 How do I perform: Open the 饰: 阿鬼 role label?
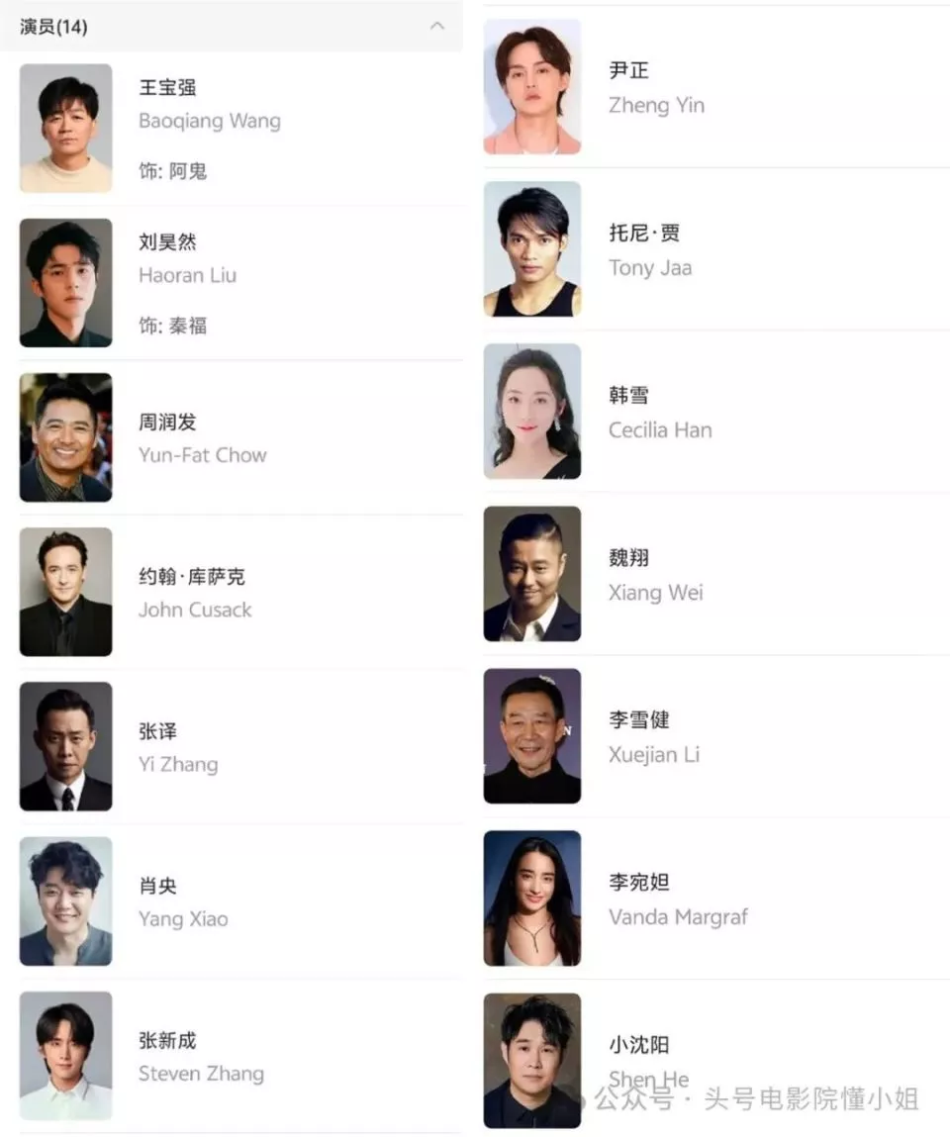pyautogui.click(x=172, y=171)
